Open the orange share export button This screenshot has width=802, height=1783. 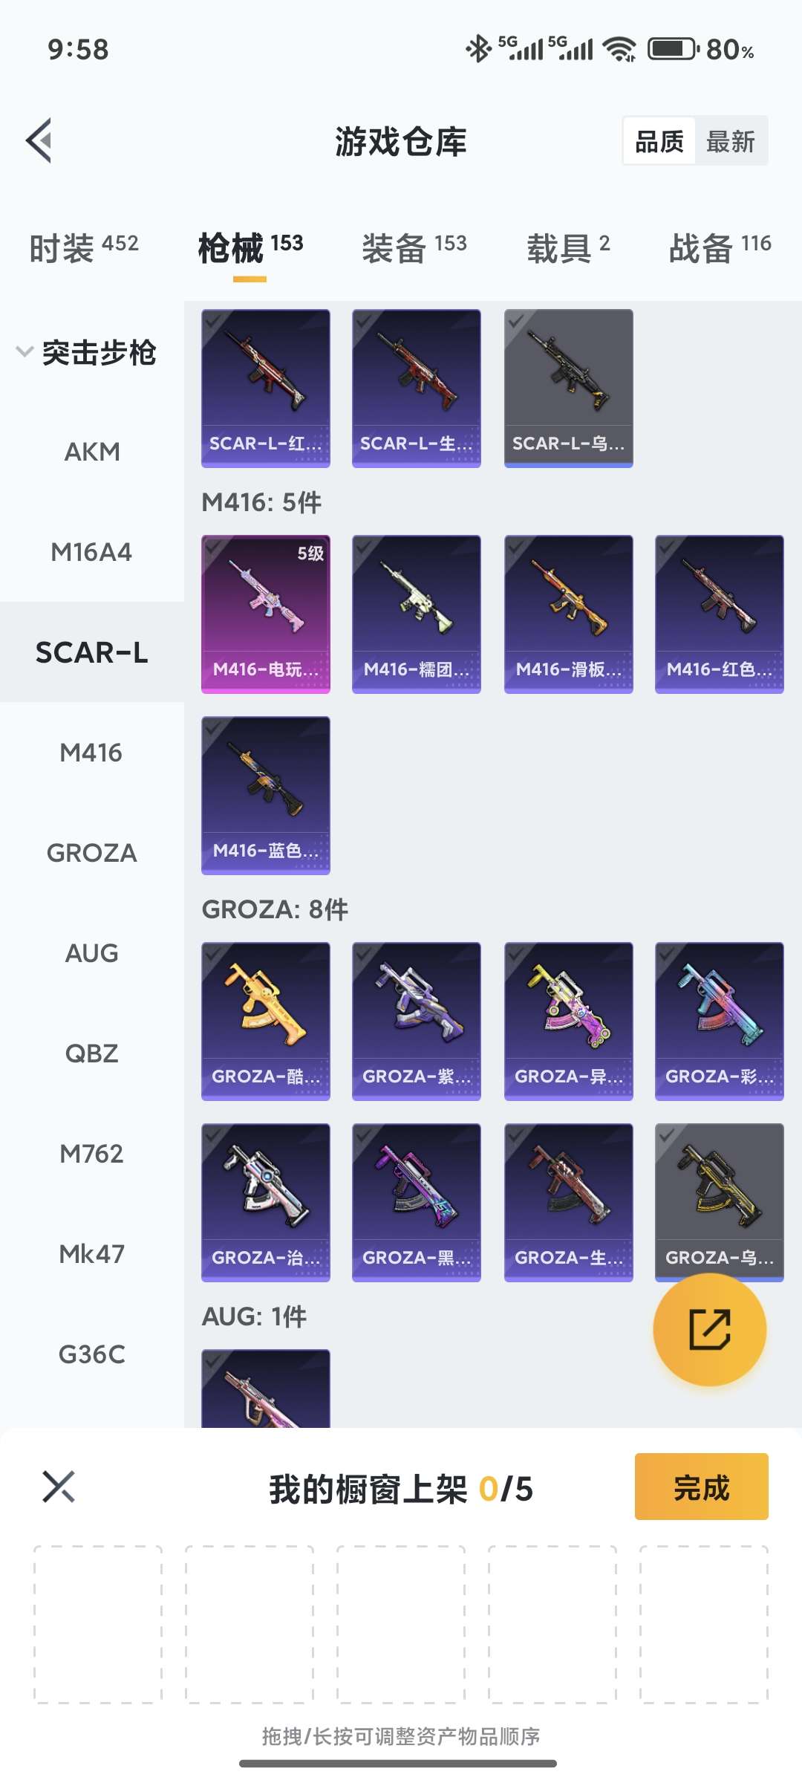tap(709, 1329)
